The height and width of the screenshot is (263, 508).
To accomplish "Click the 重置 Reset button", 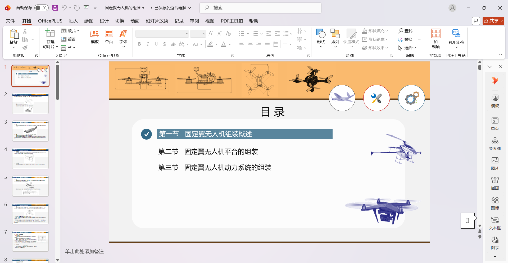I will (69, 39).
